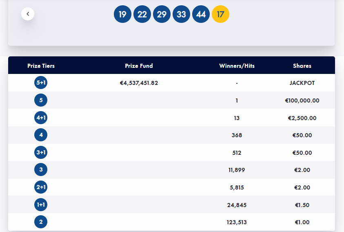Screen dimensions: 344x232
Task: Click the yellow bonus ball 17
Action: 220,14
